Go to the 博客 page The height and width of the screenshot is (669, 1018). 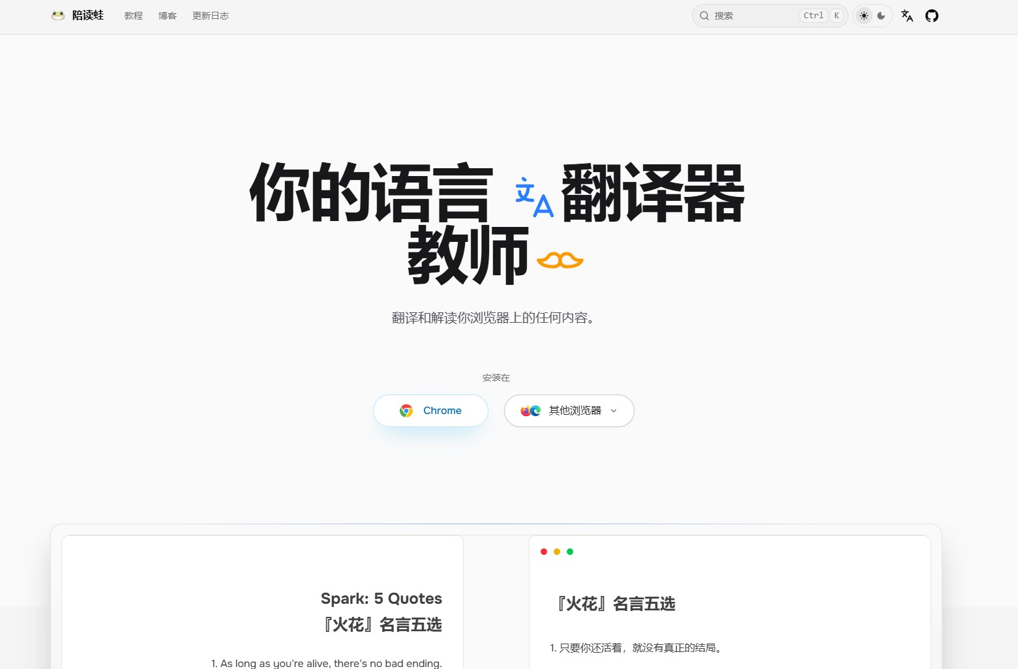pos(168,16)
